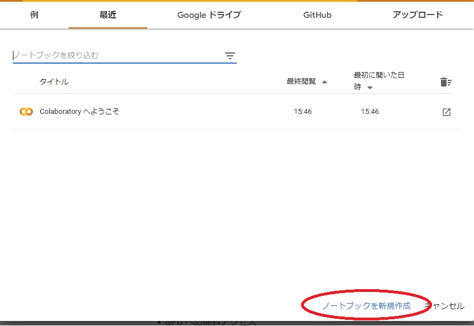Sort by 最初に開いた日時 descending arrow

pos(370,88)
